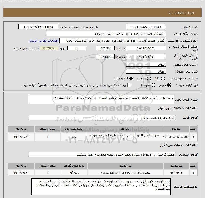Click the کد کالا column header

(x=176, y=129)
